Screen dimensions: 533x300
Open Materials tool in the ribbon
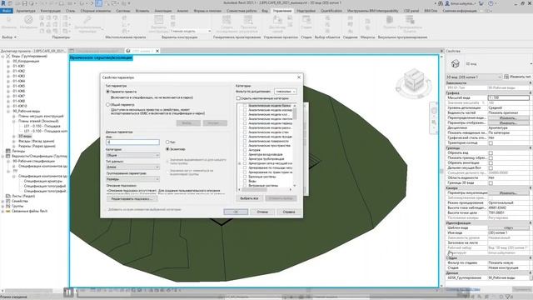tap(28, 22)
